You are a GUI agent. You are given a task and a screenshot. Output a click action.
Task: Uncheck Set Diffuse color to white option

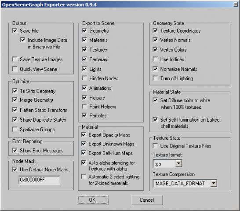pos(155,100)
